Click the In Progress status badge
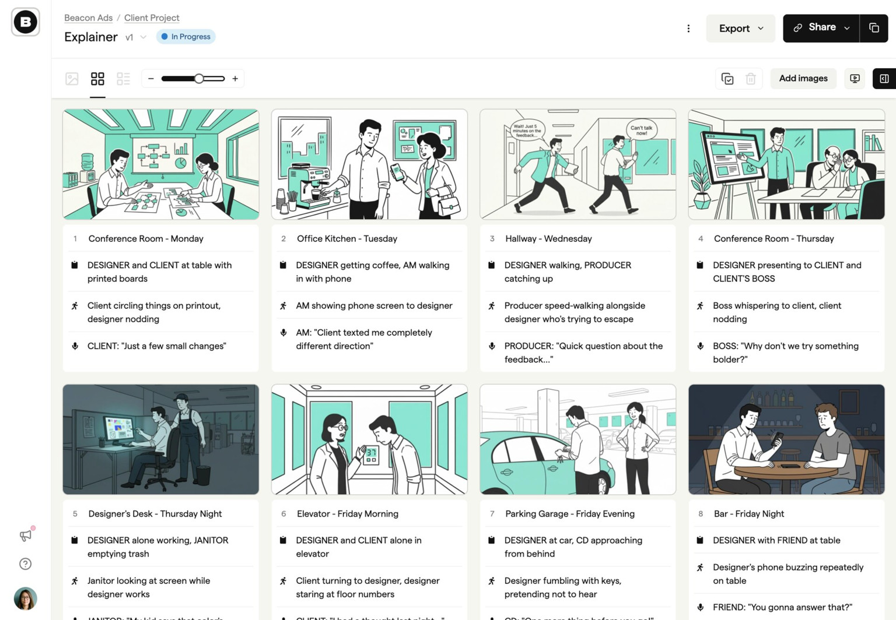This screenshot has width=896, height=620. (x=185, y=36)
